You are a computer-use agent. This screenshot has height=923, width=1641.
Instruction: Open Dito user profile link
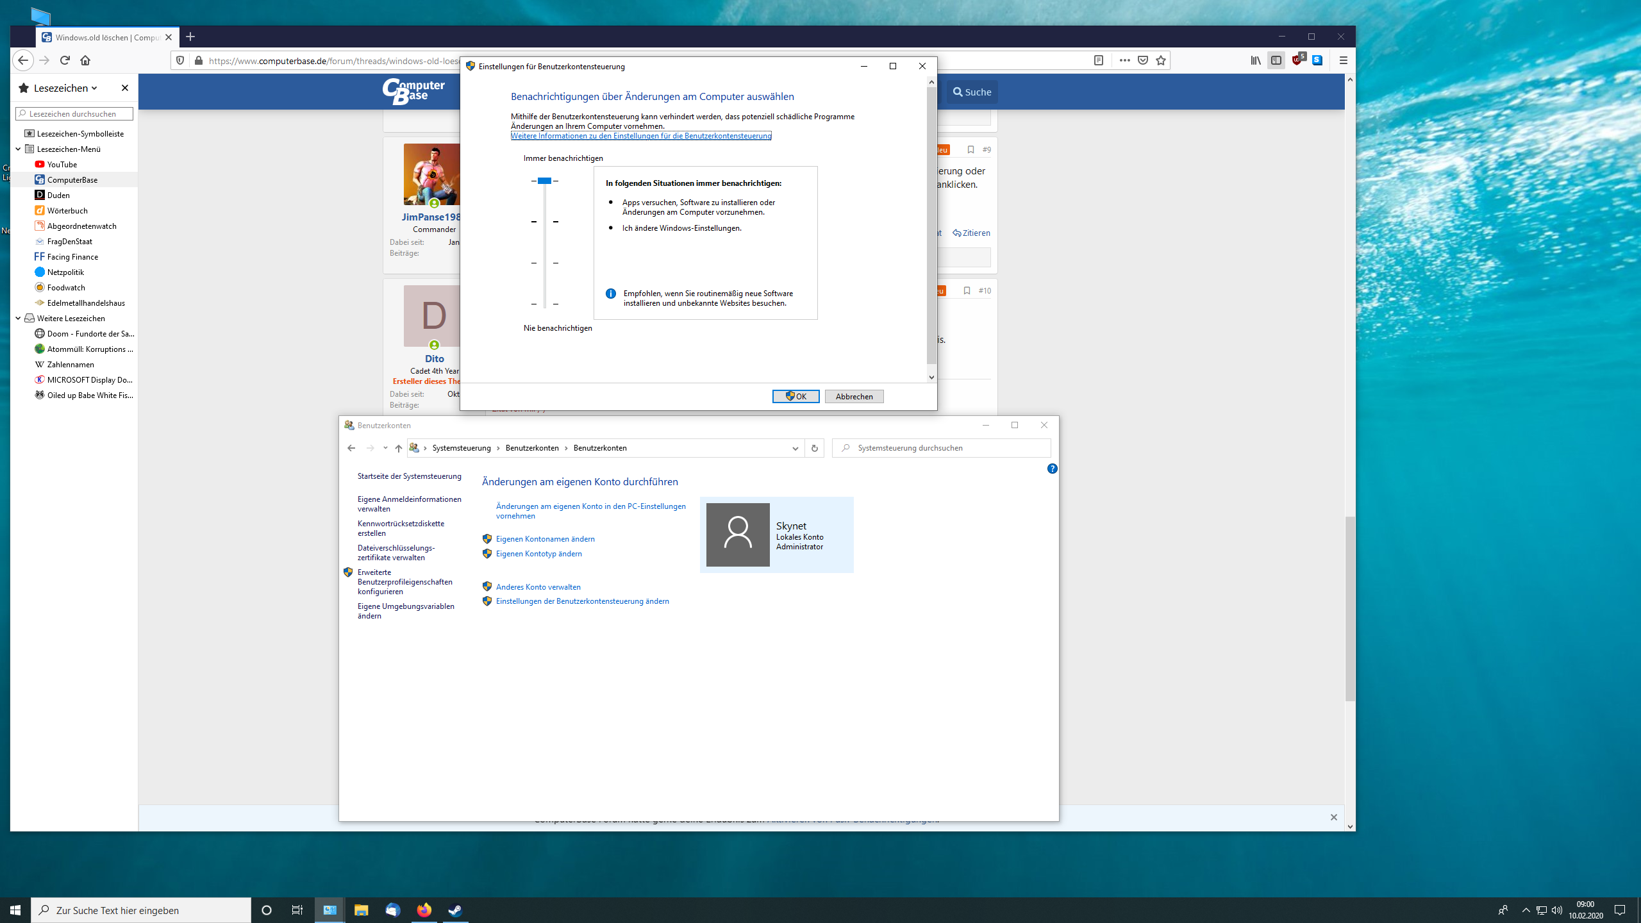434,359
